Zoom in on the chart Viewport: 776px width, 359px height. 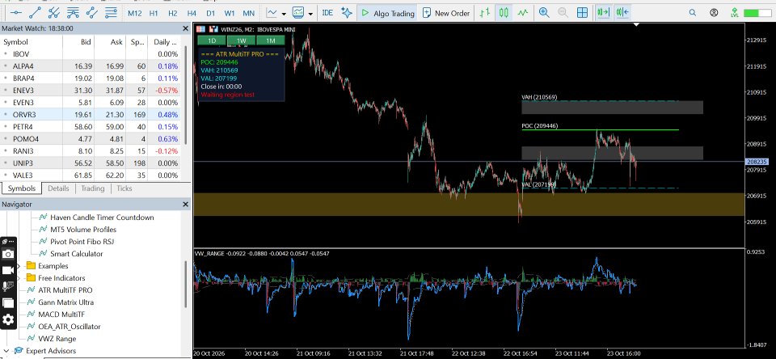544,13
